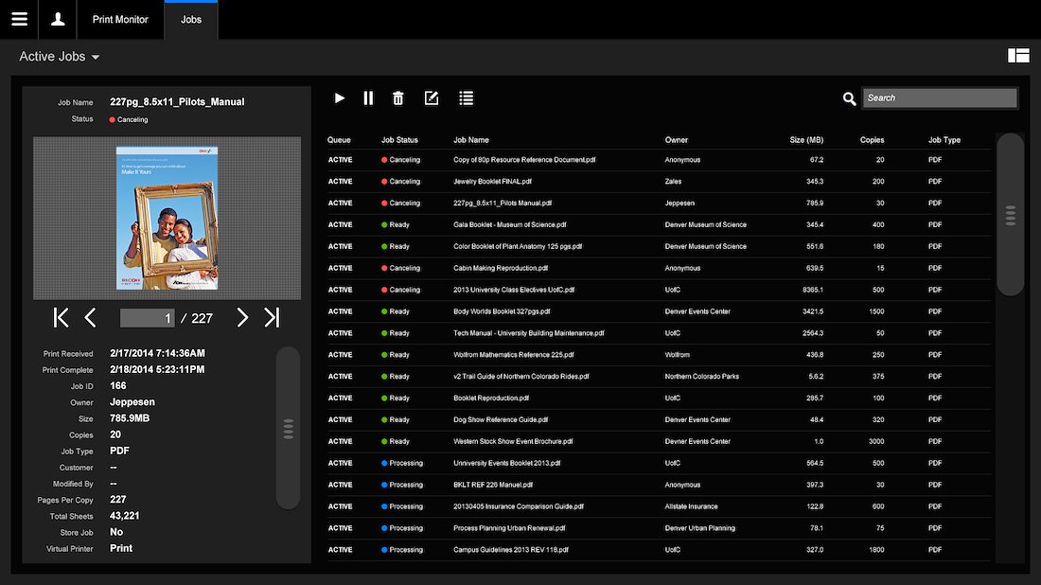Viewport: 1041px width, 585px height.
Task: Sort by the Queue column header
Action: pos(339,140)
